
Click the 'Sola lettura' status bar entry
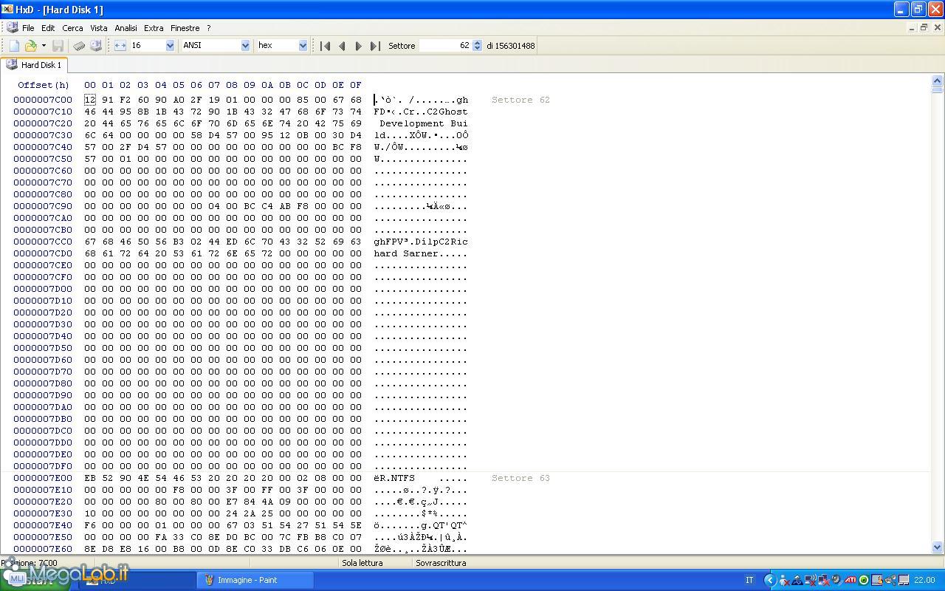coord(362,563)
